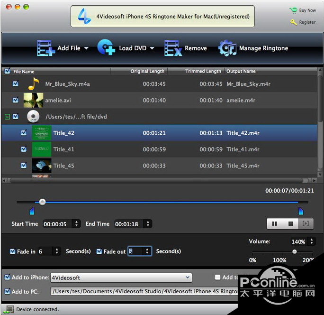
Task: Open the Add File dropdown arrow
Action: (x=86, y=48)
